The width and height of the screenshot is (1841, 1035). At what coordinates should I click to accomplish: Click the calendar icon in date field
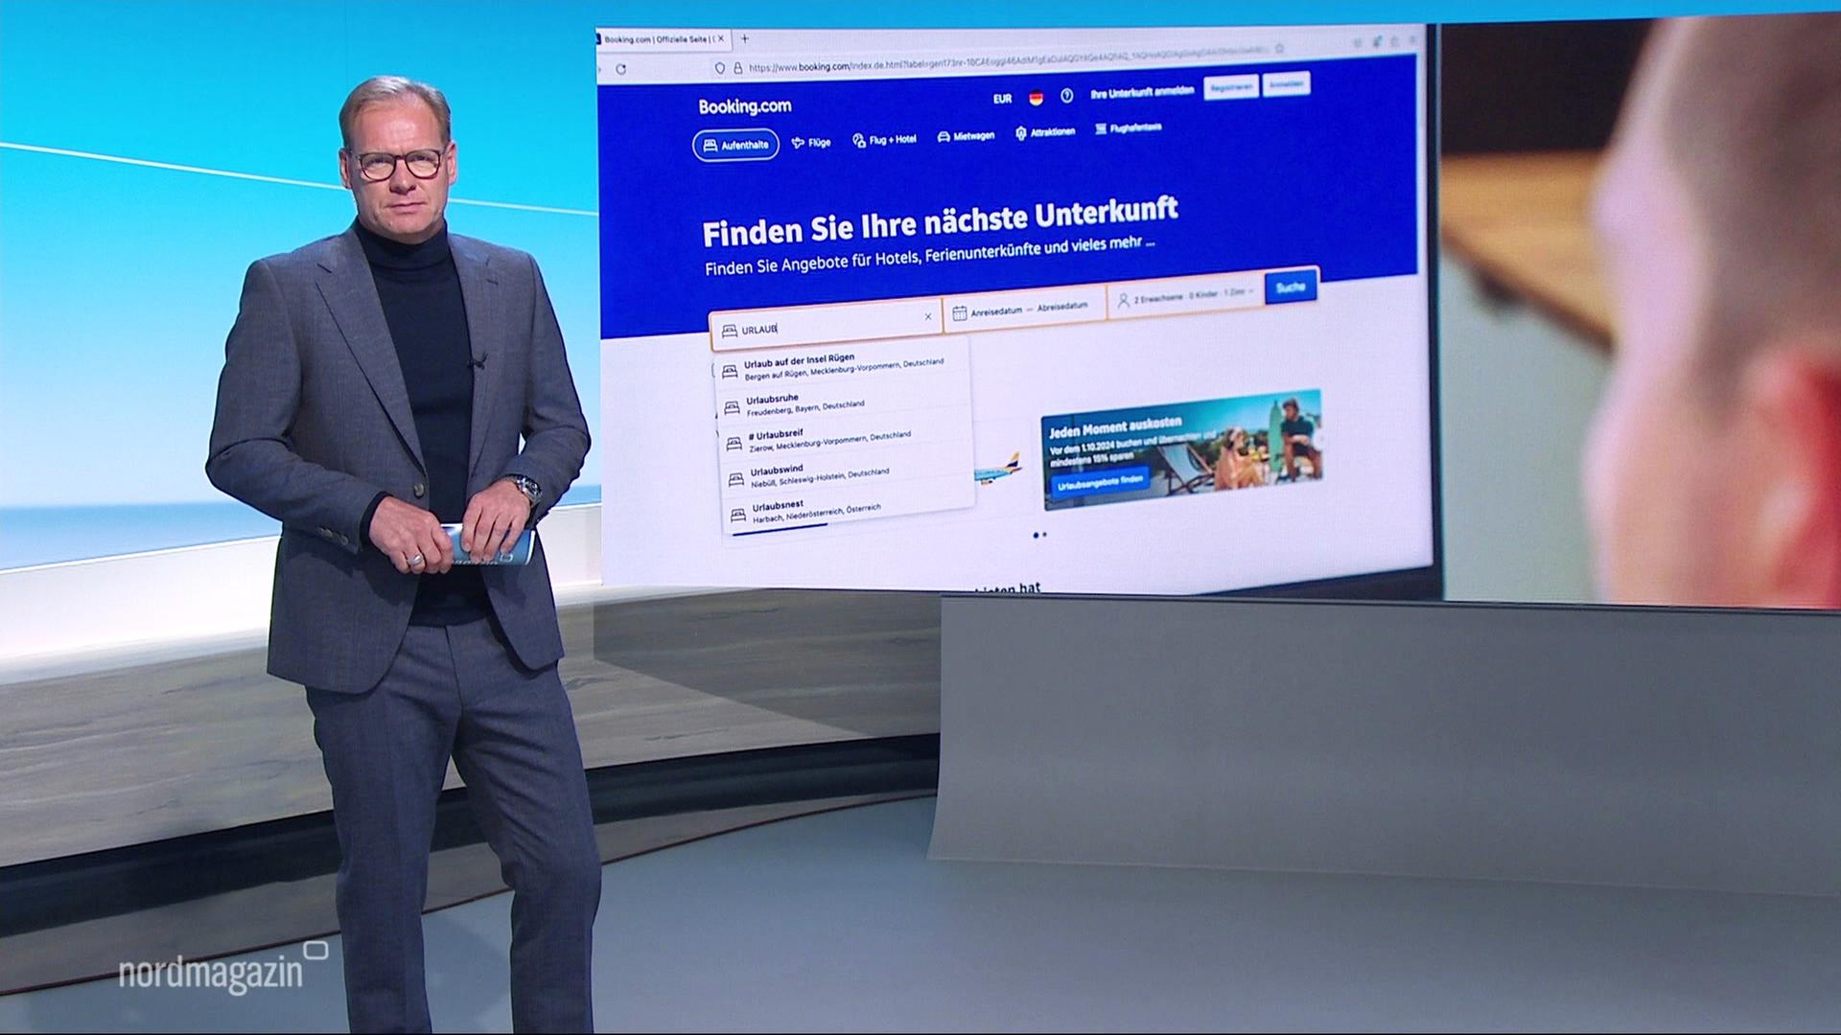pyautogui.click(x=959, y=313)
